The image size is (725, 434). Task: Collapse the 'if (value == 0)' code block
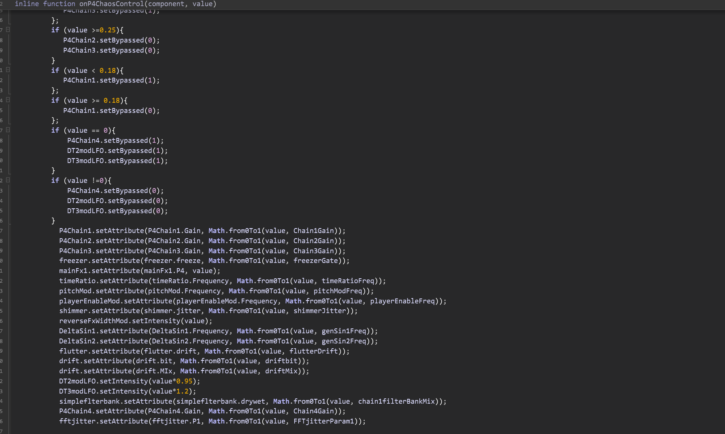[x=8, y=130]
